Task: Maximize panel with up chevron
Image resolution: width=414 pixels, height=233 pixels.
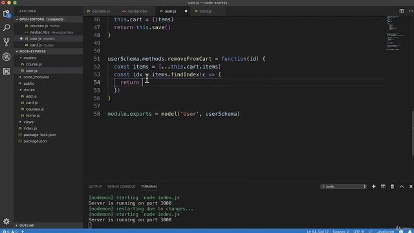Action: (402, 186)
